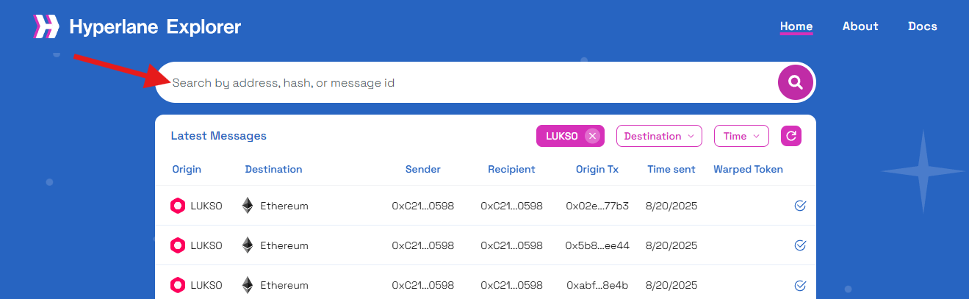Click the Hyperlane logo icon

click(x=46, y=26)
